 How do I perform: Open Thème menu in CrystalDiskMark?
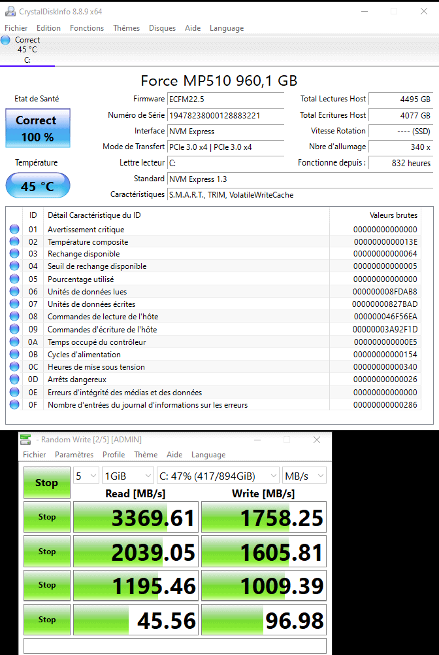pos(146,455)
